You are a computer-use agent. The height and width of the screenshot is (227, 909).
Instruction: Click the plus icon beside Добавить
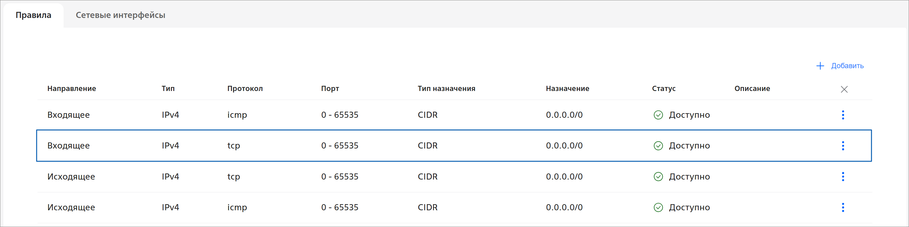[x=820, y=66]
